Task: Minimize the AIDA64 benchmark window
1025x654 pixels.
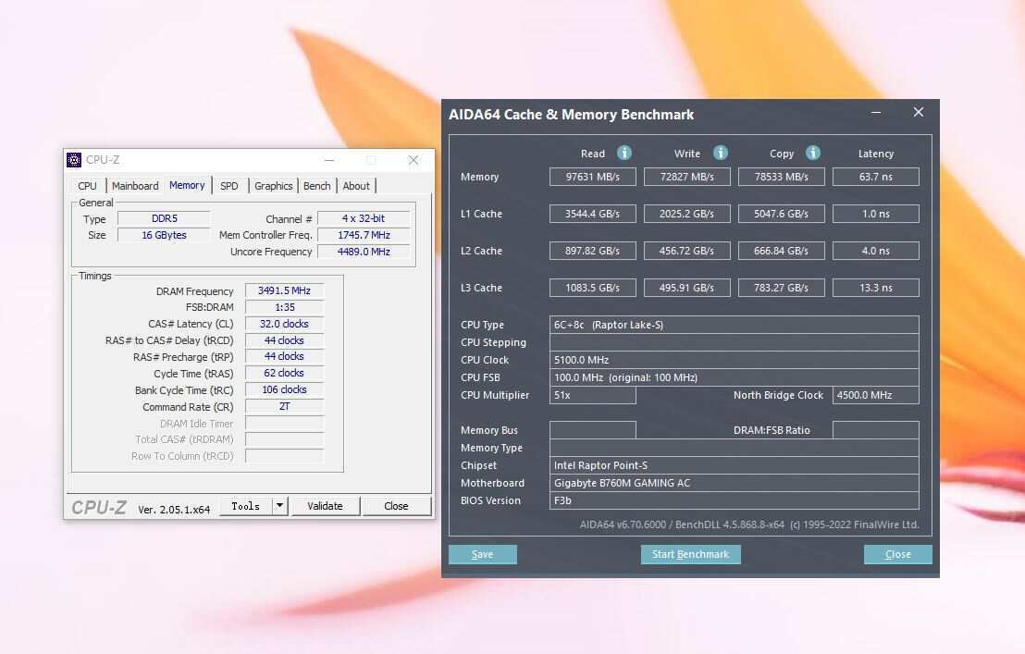Action: pyautogui.click(x=875, y=113)
